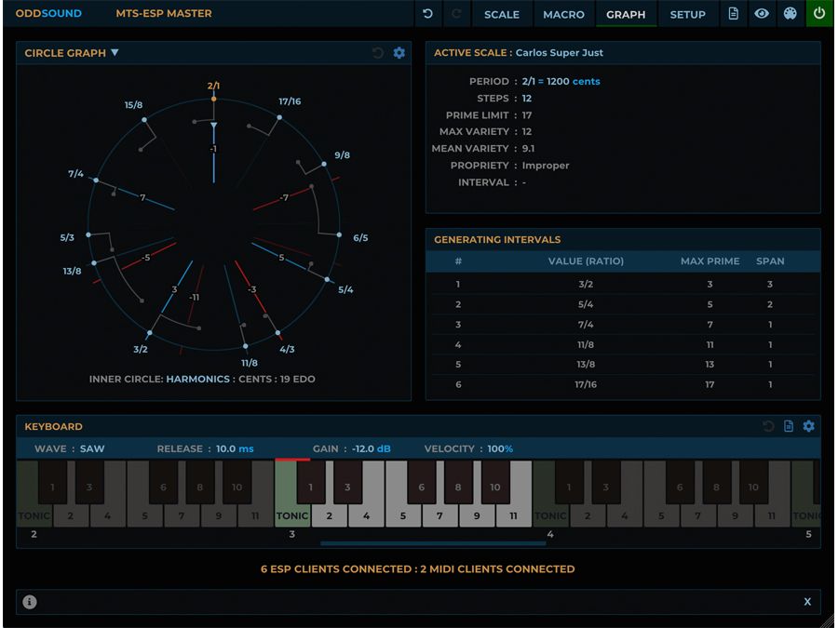Click the scrollbar beneath the keyboard keys

point(435,539)
